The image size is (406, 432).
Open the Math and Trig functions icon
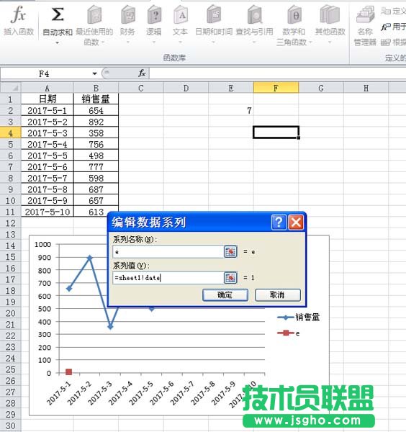[294, 15]
